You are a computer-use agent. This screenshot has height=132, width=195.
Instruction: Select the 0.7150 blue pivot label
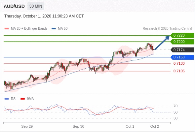click(182, 57)
